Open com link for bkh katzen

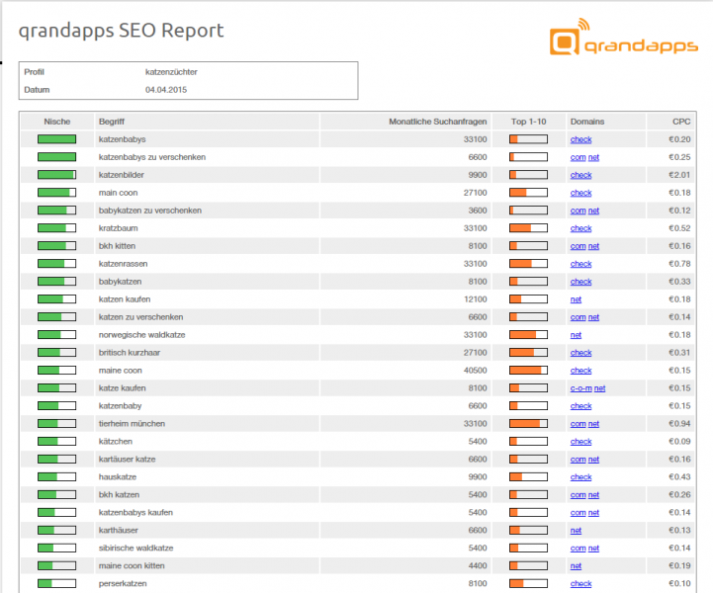coord(578,495)
